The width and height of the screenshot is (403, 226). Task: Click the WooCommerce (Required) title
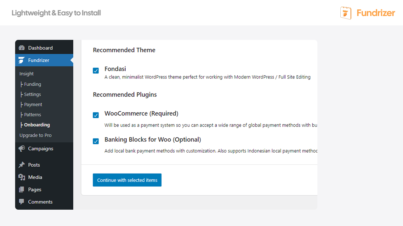point(141,113)
